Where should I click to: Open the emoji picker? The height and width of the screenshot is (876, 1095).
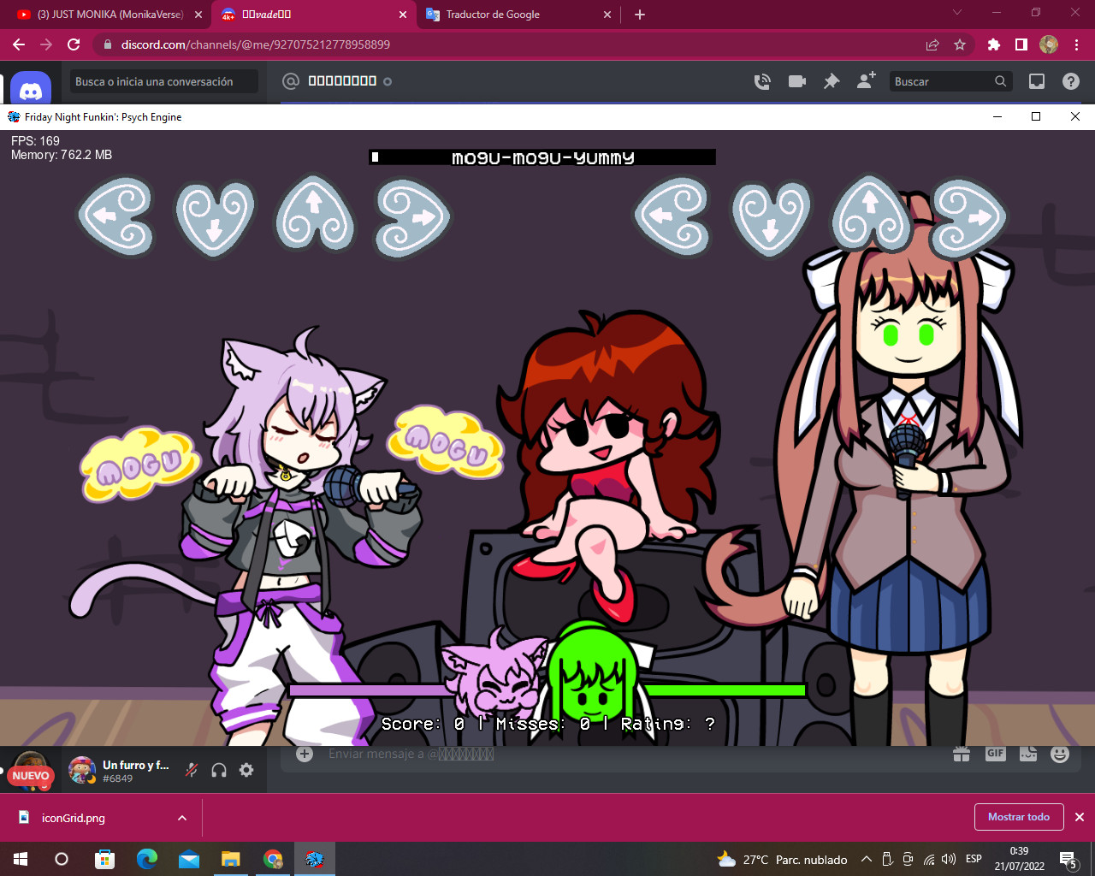coord(1059,754)
